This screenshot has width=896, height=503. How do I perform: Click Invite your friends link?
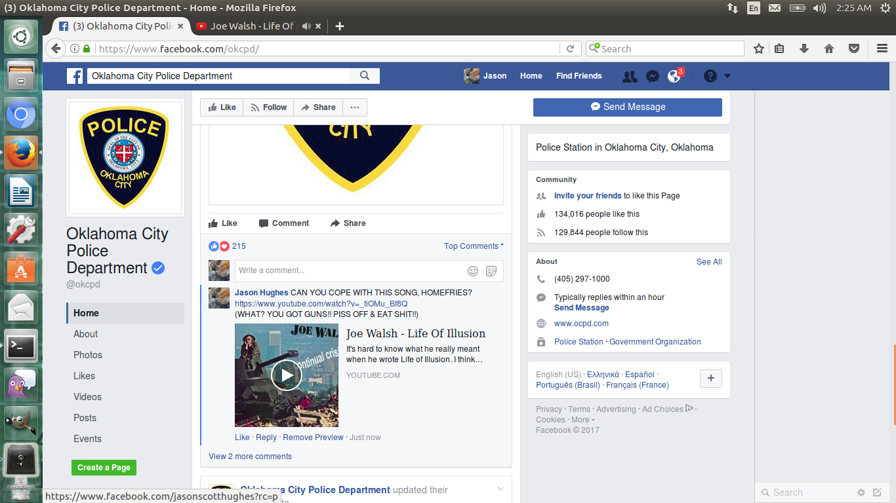(x=588, y=196)
